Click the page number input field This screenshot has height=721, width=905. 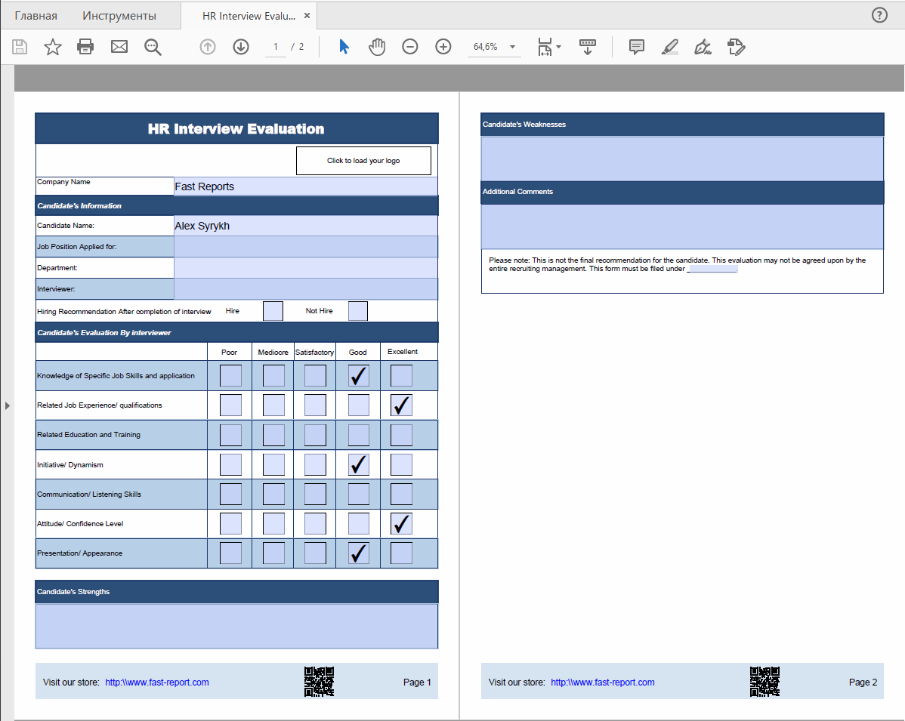point(276,47)
